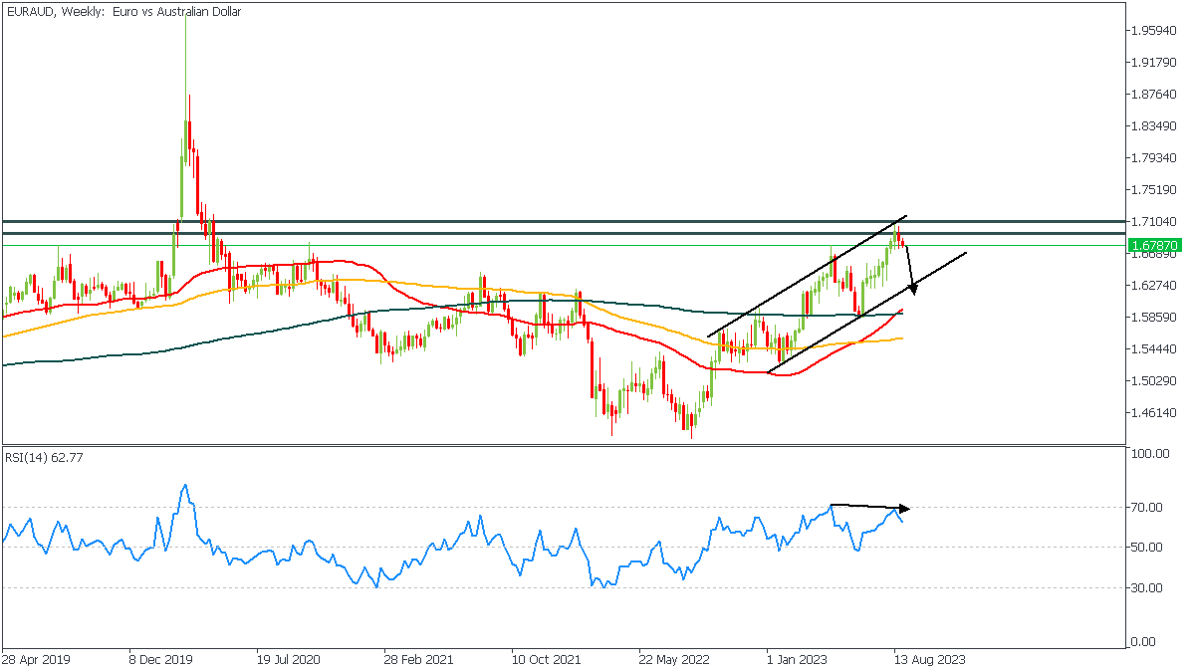Image resolution: width=1195 pixels, height=672 pixels.
Task: Click the 19 Jul 2020 date label
Action: click(288, 659)
